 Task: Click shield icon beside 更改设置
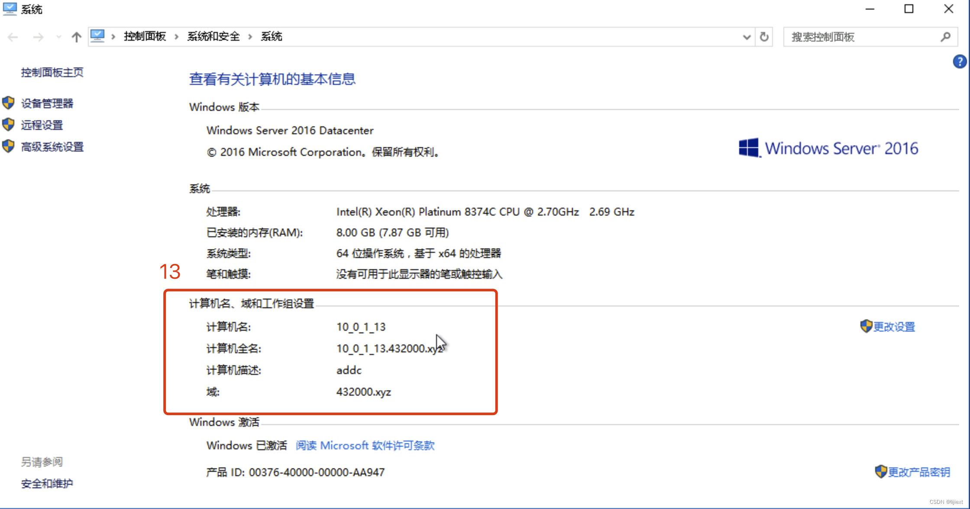point(866,326)
